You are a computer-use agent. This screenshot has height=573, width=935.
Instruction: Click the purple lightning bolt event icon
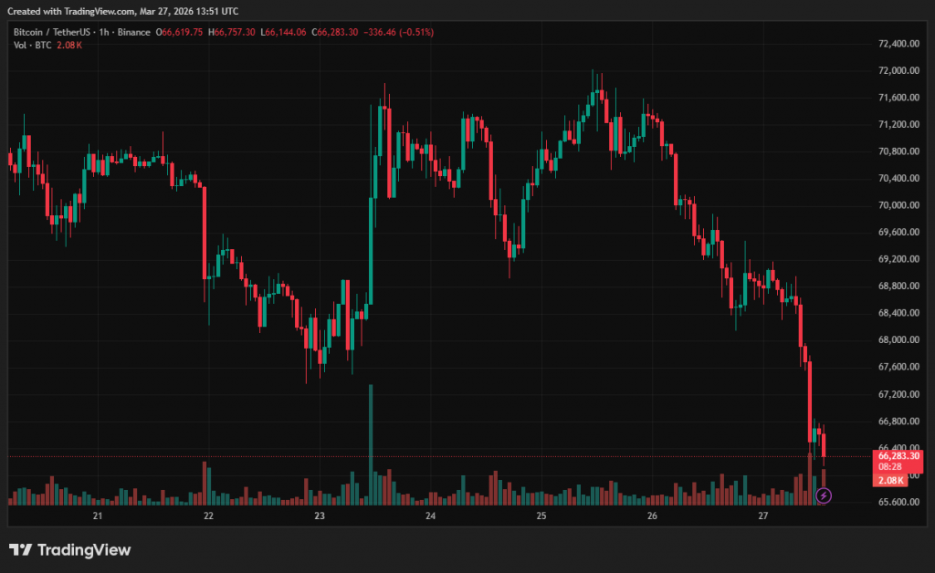[824, 495]
